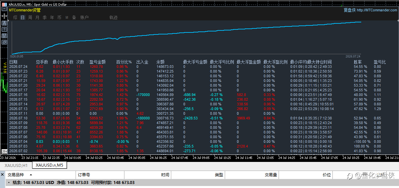
Task: Click the -170000 withdrawal value
Action: pyautogui.click(x=143, y=94)
